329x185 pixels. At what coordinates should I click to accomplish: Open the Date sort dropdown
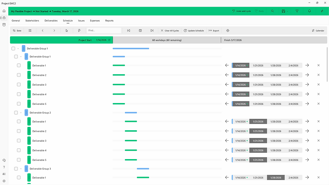(x=17, y=31)
